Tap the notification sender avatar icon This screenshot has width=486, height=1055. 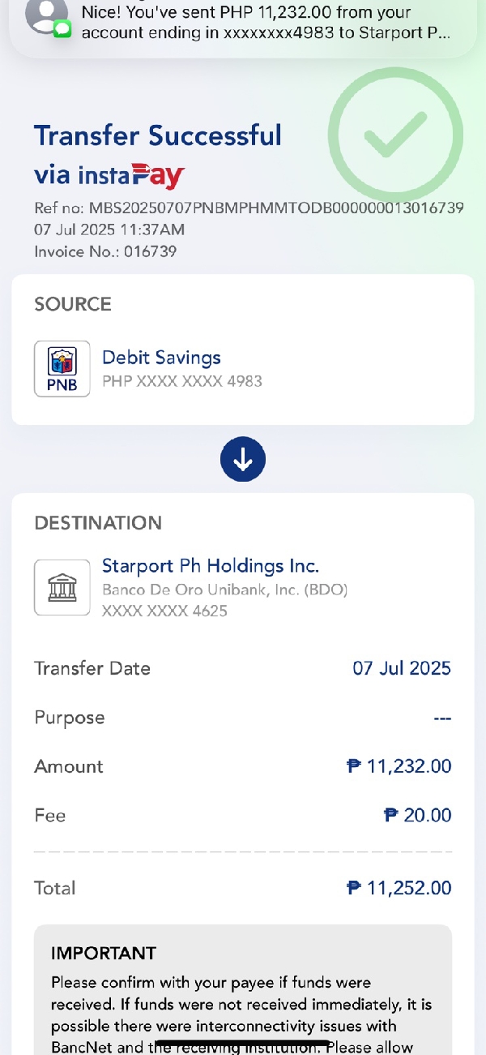(45, 16)
